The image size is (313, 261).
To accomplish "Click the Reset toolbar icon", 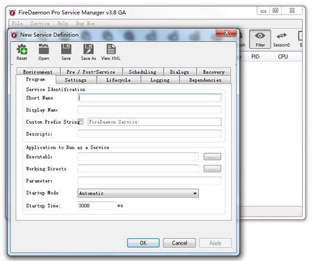I will tap(22, 52).
